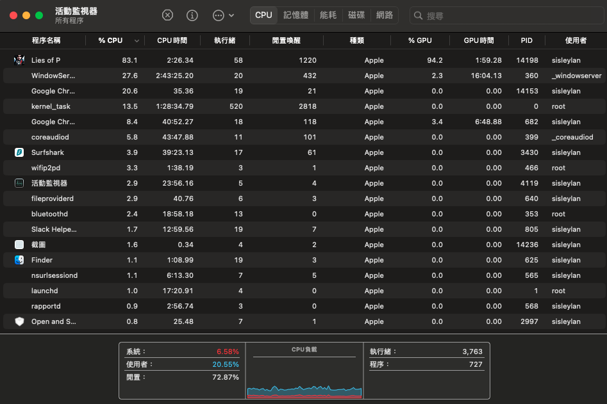
Task: Select the Surfshark process name
Action: [x=47, y=152]
